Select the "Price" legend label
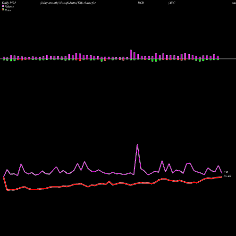The width and height of the screenshot is (236, 236). click(8, 10)
